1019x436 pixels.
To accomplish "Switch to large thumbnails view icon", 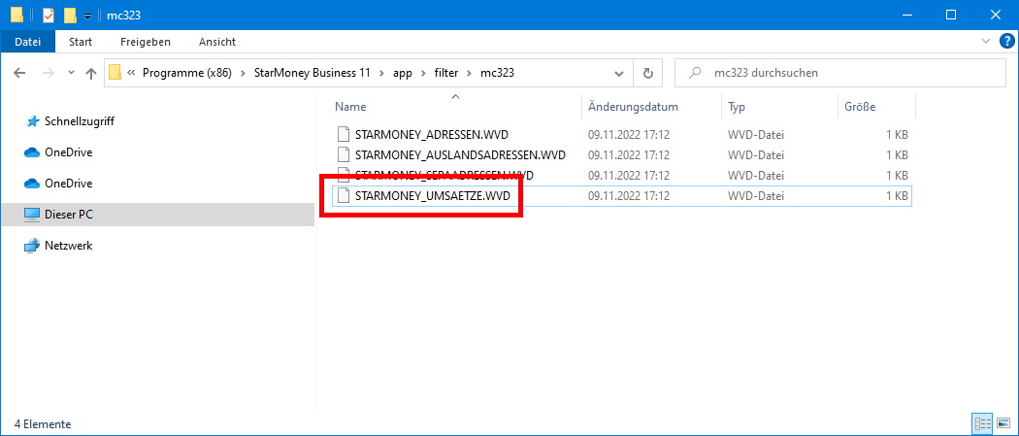I will (1003, 424).
